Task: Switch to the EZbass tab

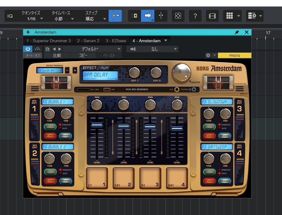Action: tap(116, 41)
